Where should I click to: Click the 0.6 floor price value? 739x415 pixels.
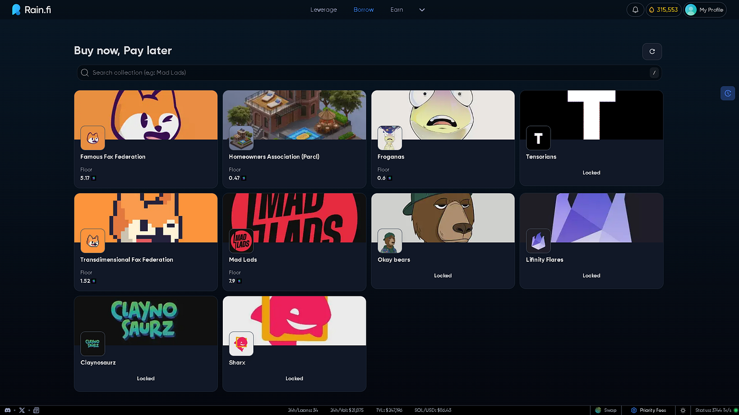[x=382, y=178]
